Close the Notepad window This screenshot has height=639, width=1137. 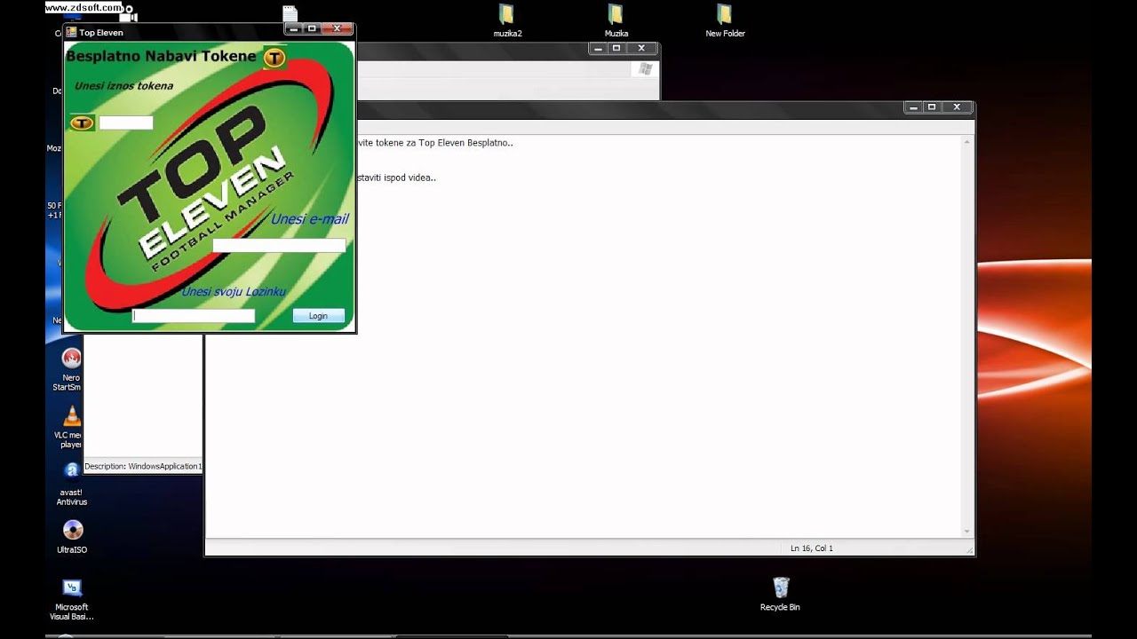point(957,107)
